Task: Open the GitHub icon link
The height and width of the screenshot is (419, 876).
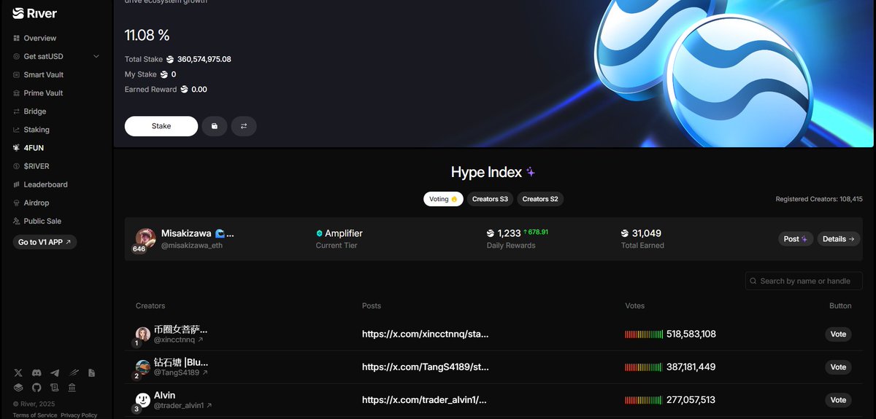Action: coord(36,387)
